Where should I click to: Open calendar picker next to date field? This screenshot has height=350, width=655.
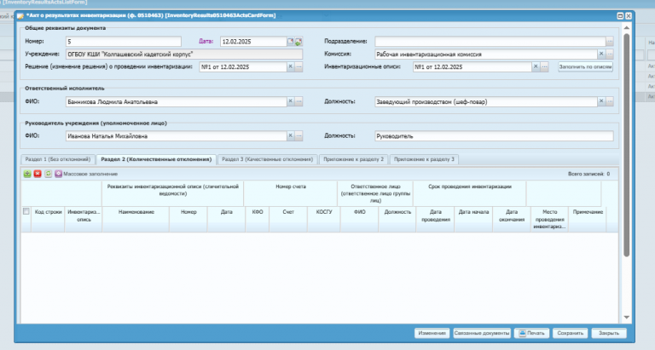290,41
